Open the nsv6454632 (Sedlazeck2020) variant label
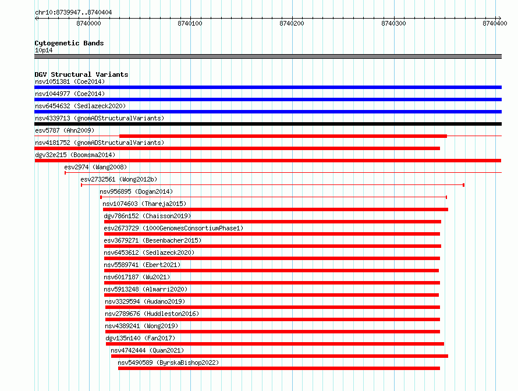 click(80, 106)
